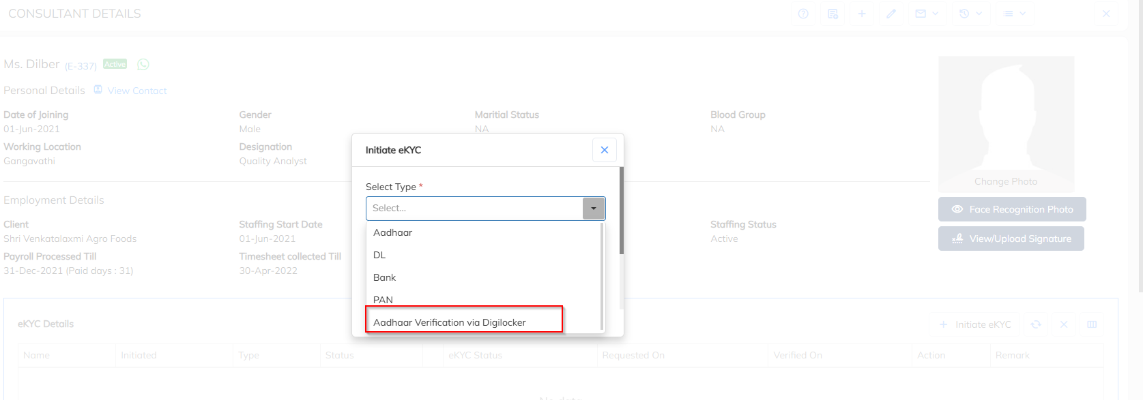Click the add document icon in toolbar
Viewport: 1143px width, 400px height.
point(833,14)
